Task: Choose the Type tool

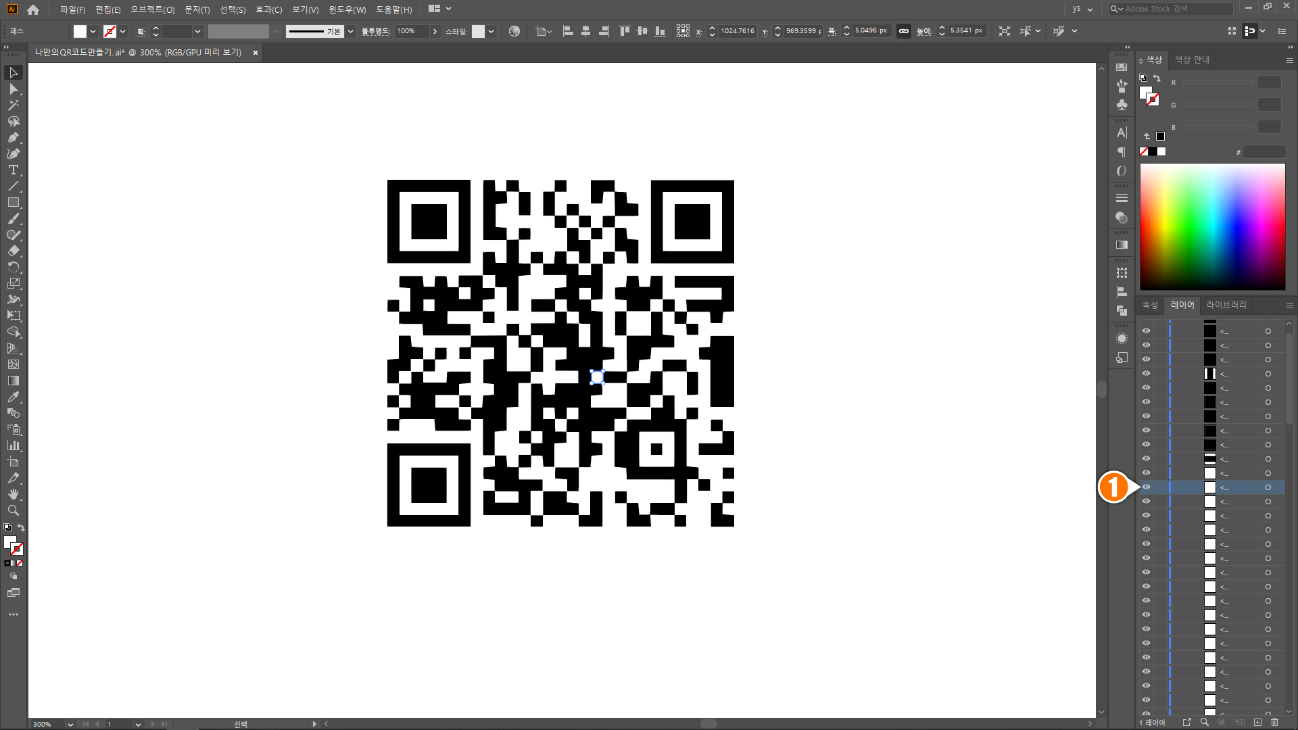Action: coord(13,170)
